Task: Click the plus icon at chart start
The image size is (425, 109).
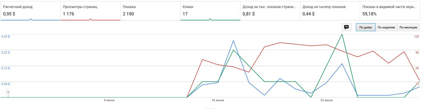Action: tap(8, 92)
